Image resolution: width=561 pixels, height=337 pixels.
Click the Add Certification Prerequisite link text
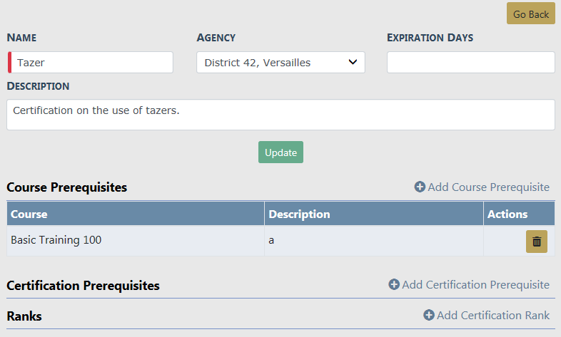[475, 284]
